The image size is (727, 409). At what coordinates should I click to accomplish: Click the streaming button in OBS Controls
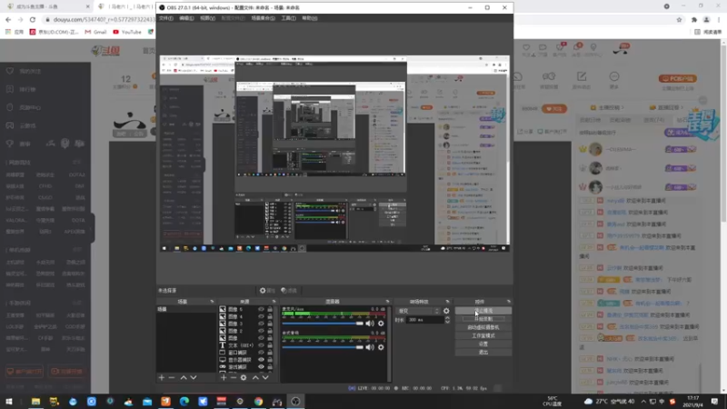[x=483, y=311]
